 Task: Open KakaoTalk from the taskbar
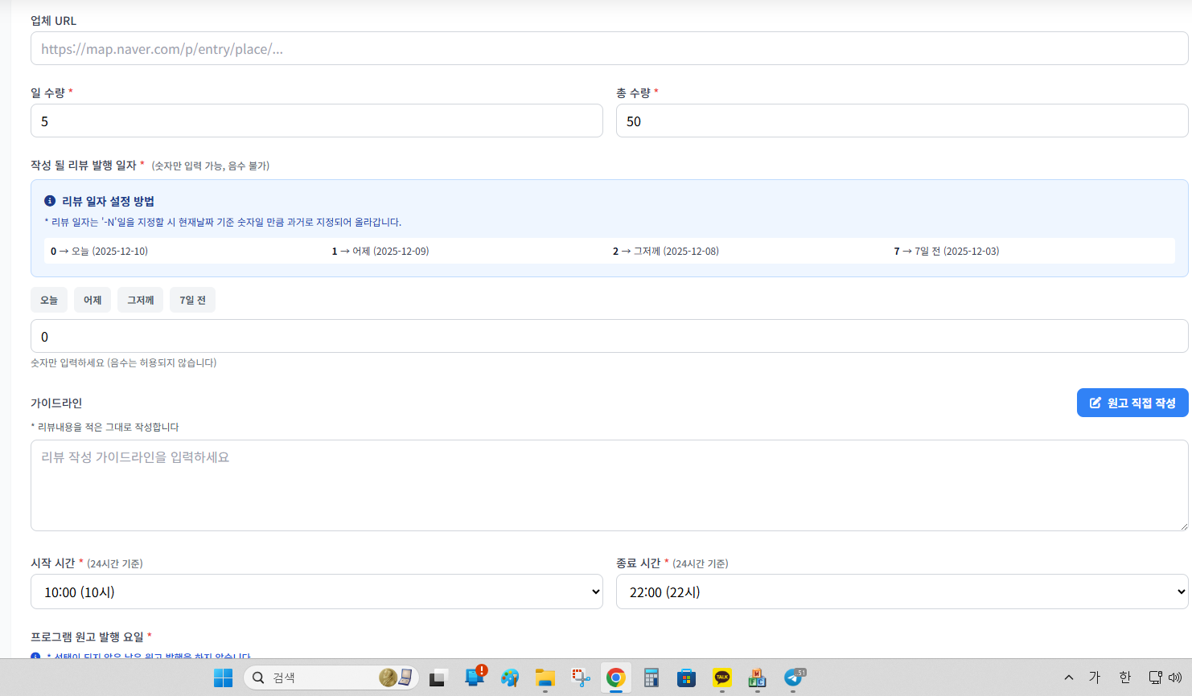[x=721, y=678]
